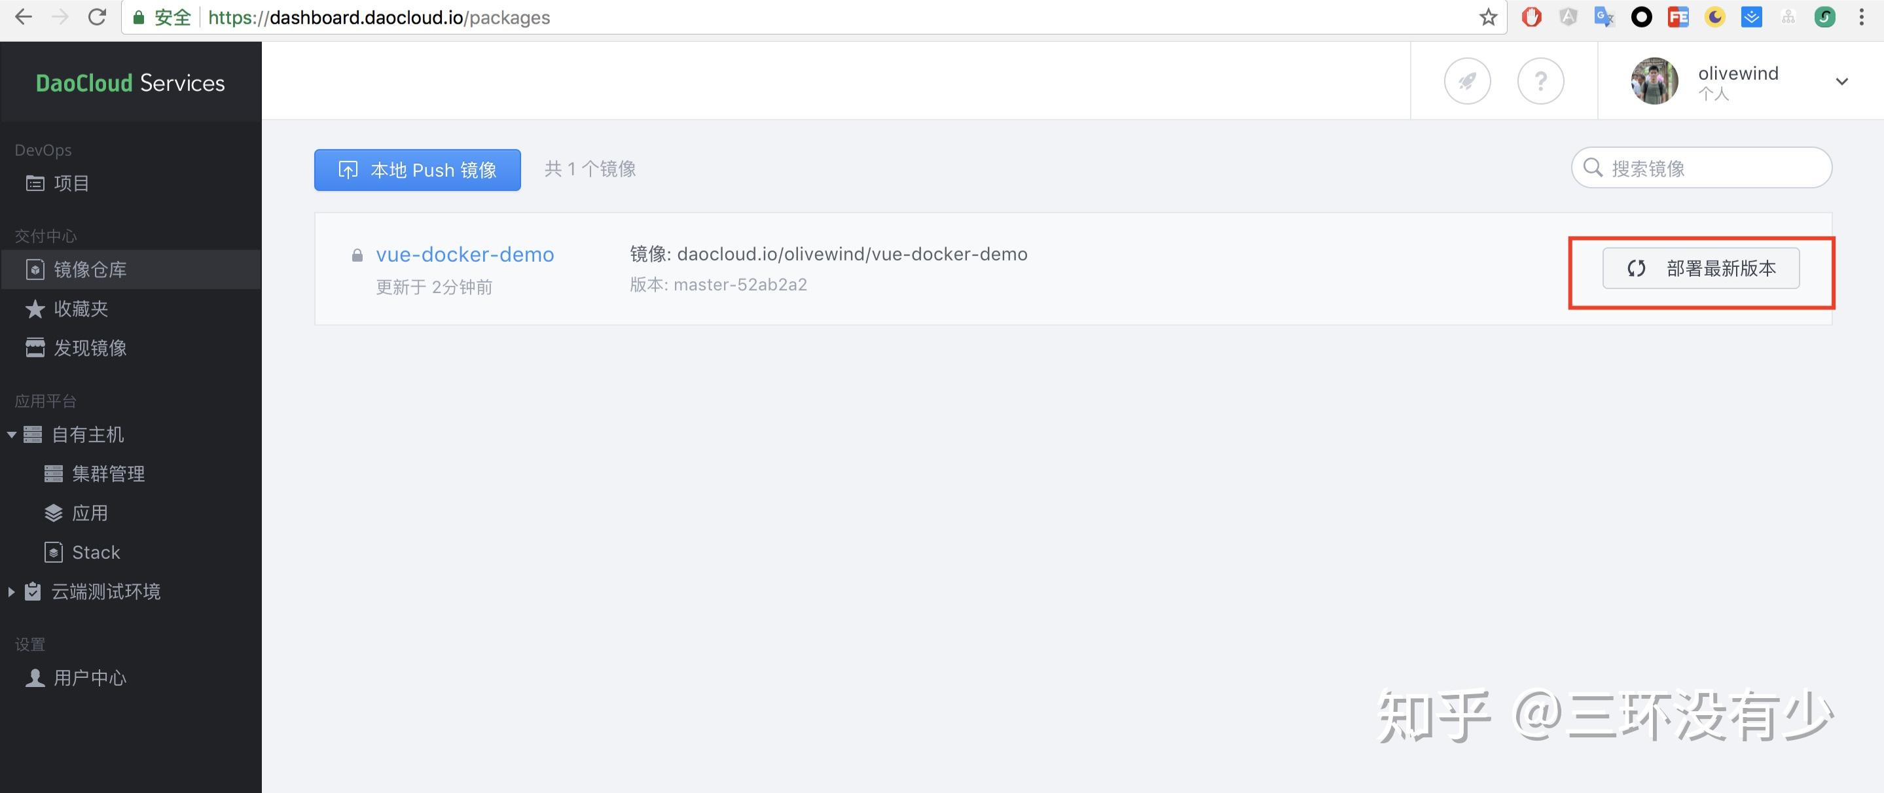The height and width of the screenshot is (793, 1884).
Task: Click the red adblock hand extension icon
Action: [1531, 18]
